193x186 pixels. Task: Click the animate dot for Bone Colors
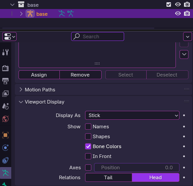click(184, 146)
